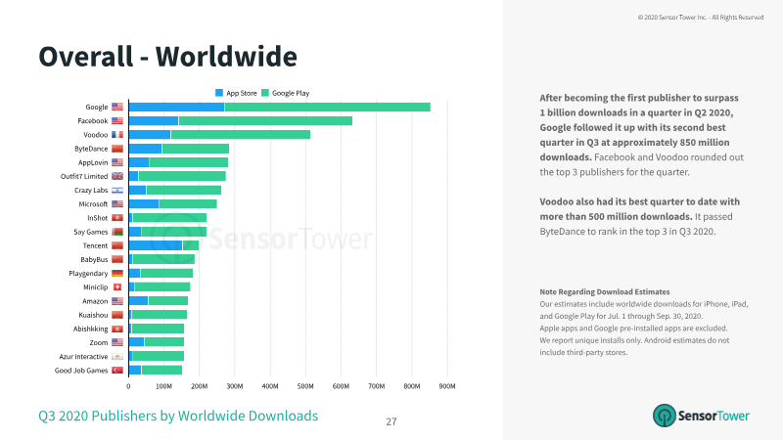This screenshot has height=440, width=783.
Task: Click the '500M' axis label
Action: [305, 386]
